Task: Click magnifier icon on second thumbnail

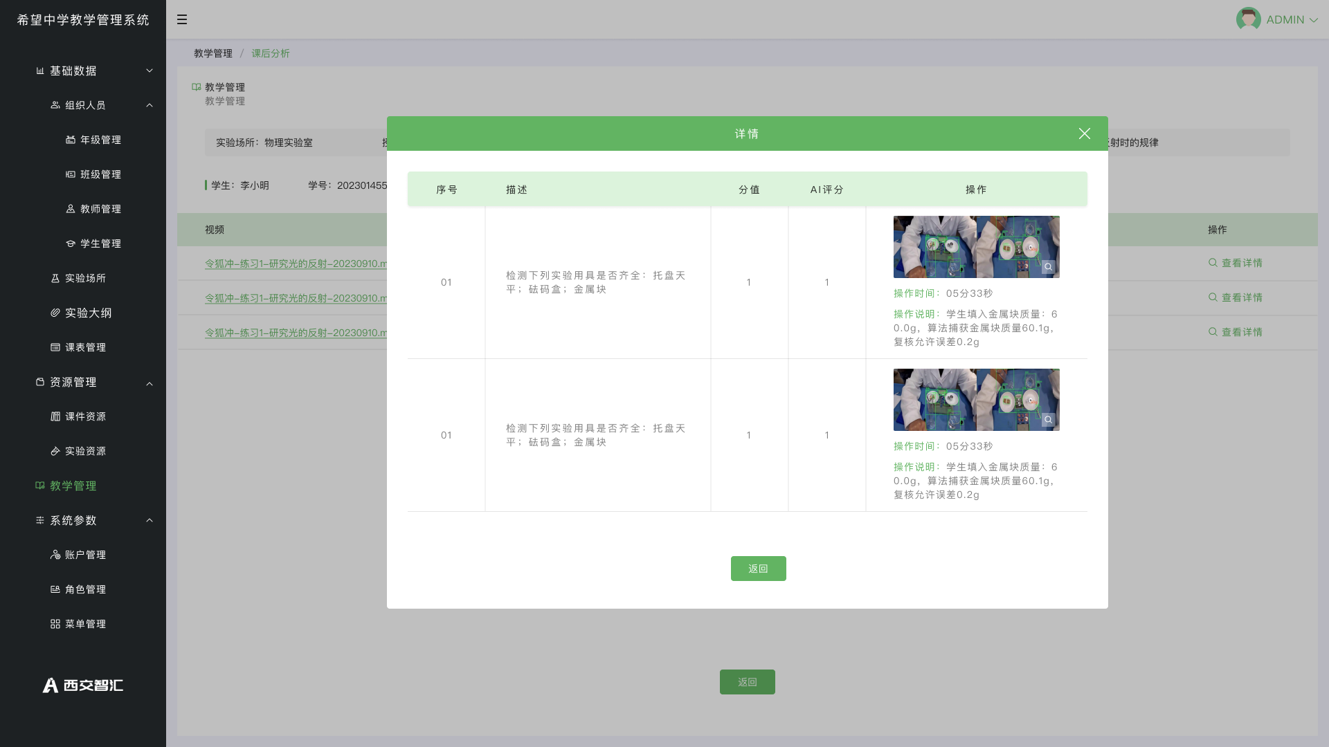Action: pyautogui.click(x=1049, y=420)
